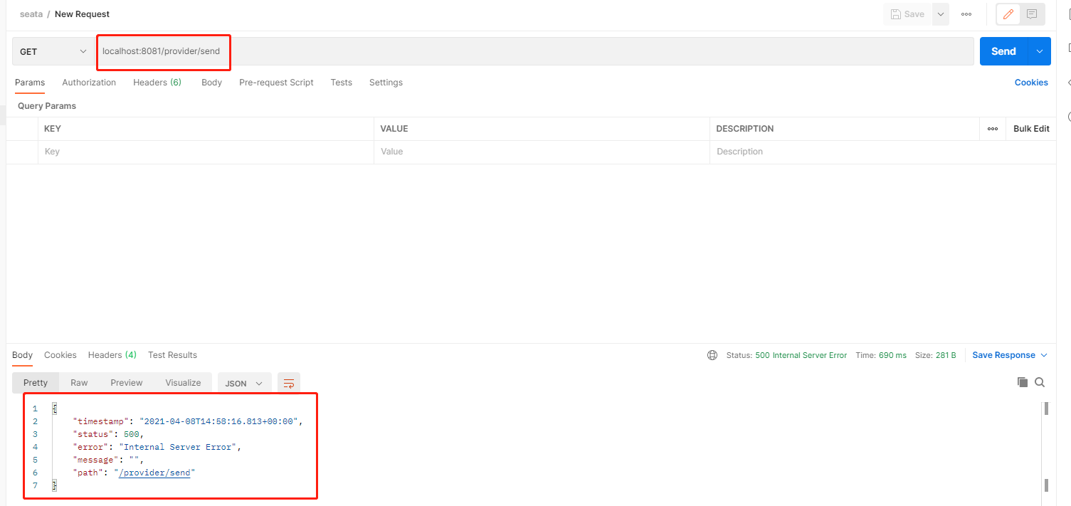Click the request URL input field
The image size is (1071, 506).
point(534,51)
